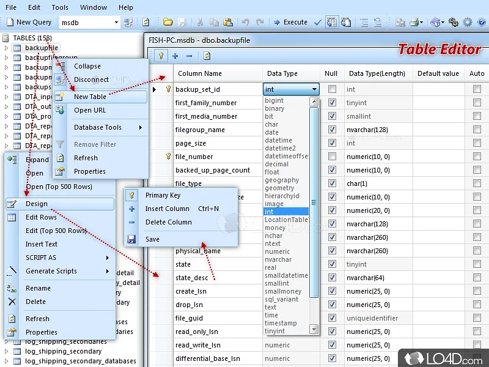Click the save disk icon in main toolbar
This screenshot has height=367, width=489.
pyautogui.click(x=182, y=22)
